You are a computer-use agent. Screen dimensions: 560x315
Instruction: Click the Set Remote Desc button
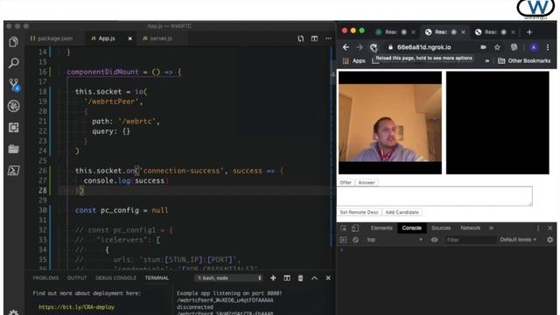[359, 213]
